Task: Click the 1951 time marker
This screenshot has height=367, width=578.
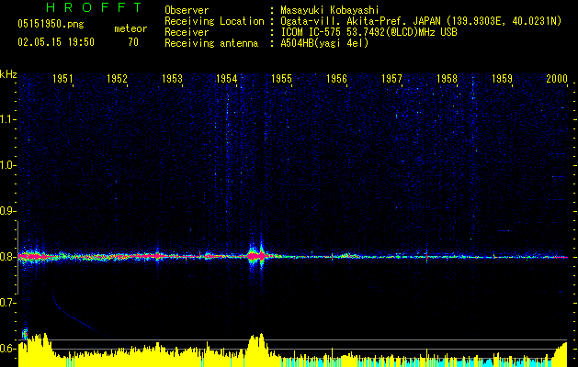Action: coord(62,79)
